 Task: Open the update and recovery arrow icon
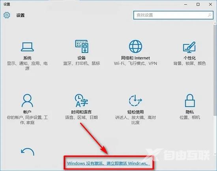pyautogui.click(x=27, y=152)
